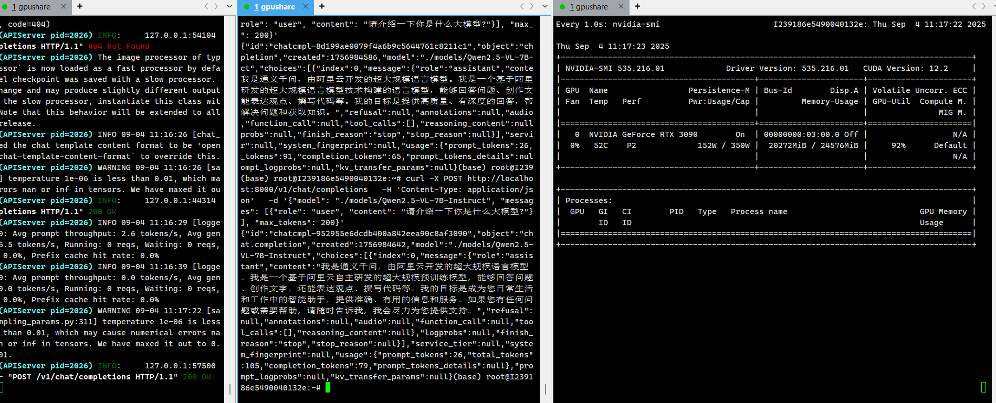Go to next tab in the left pane
The width and height of the screenshot is (996, 403).
[x=216, y=6]
